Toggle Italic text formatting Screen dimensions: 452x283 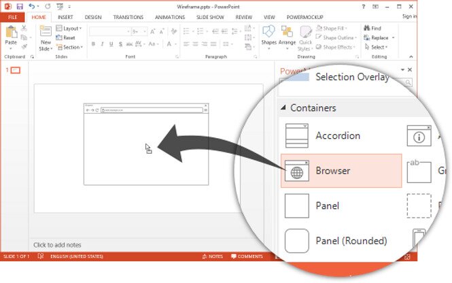[103, 44]
